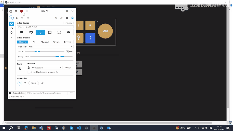This screenshot has height=131, width=233.
Task: Switch to the Gif encoder tab
Action: (x=34, y=42)
